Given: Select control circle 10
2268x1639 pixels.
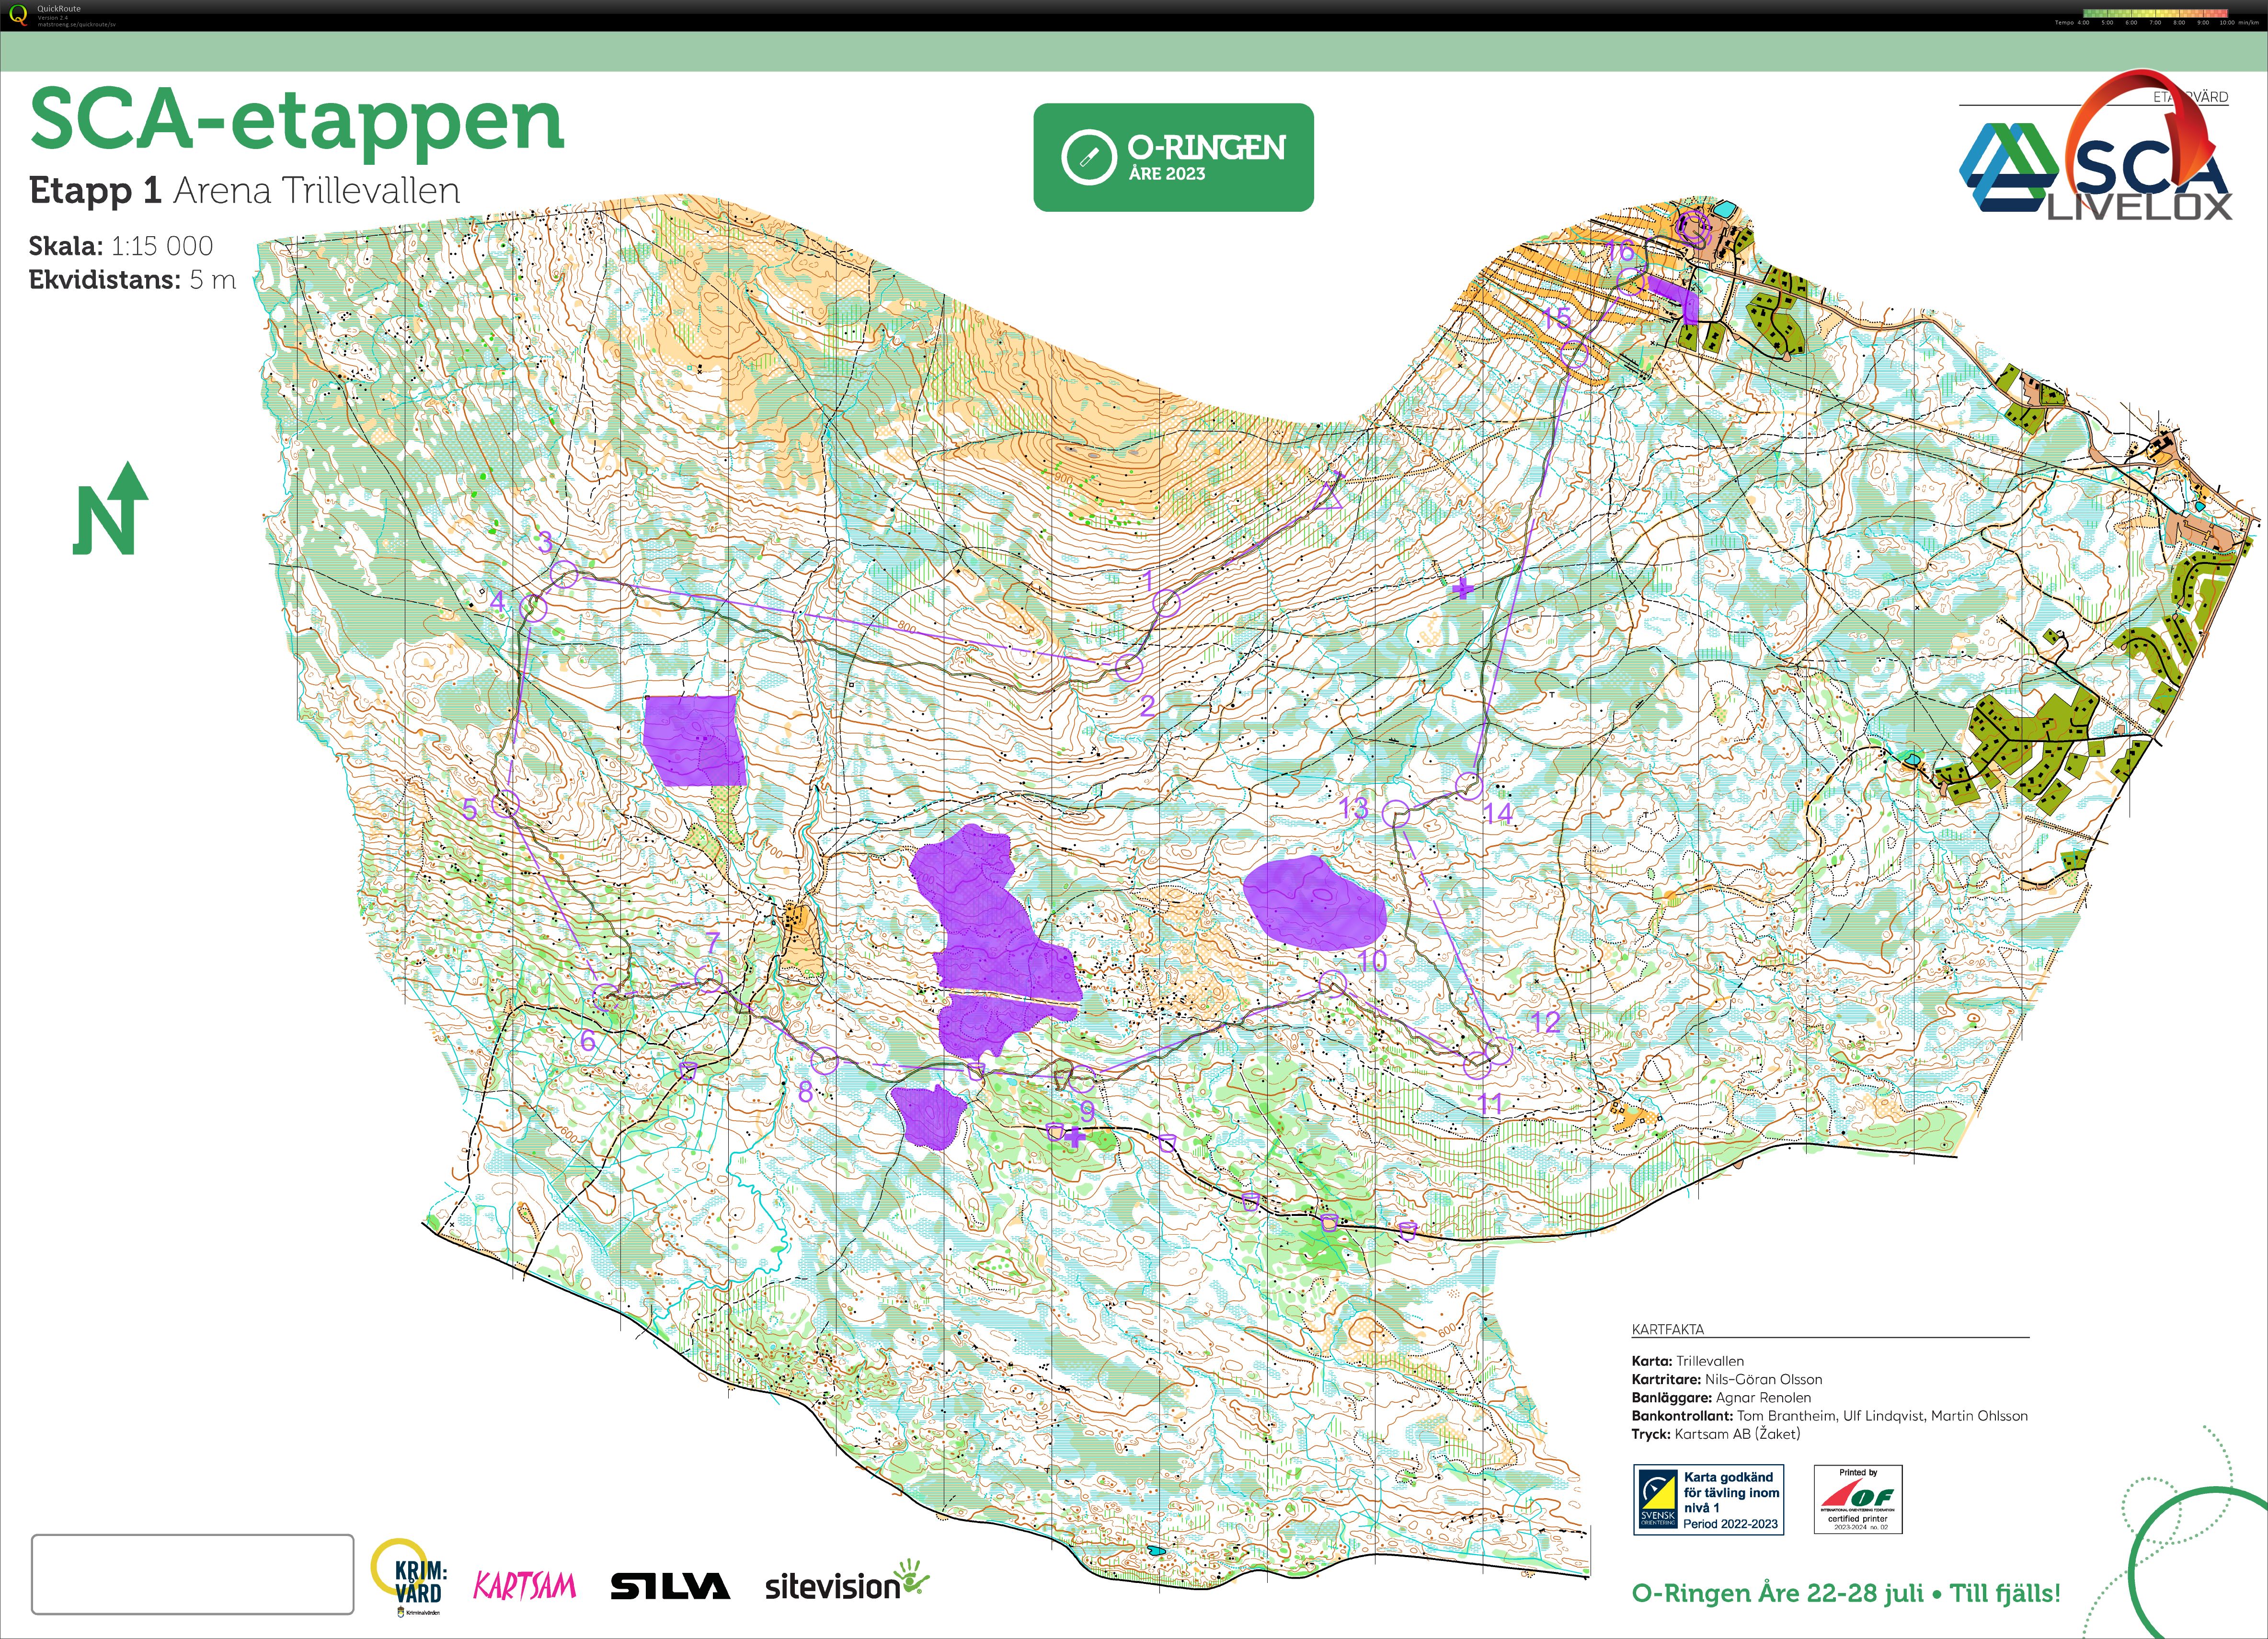Looking at the screenshot, I should pyautogui.click(x=1332, y=985).
